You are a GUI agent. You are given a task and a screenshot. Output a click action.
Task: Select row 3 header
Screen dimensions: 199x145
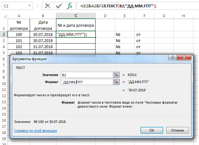pyautogui.click(x=4, y=40)
